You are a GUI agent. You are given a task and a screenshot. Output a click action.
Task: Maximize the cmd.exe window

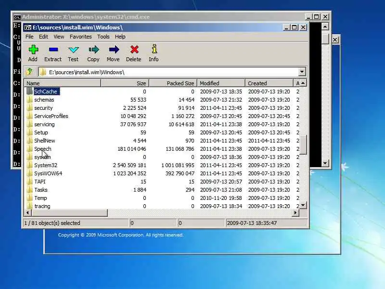[317, 17]
